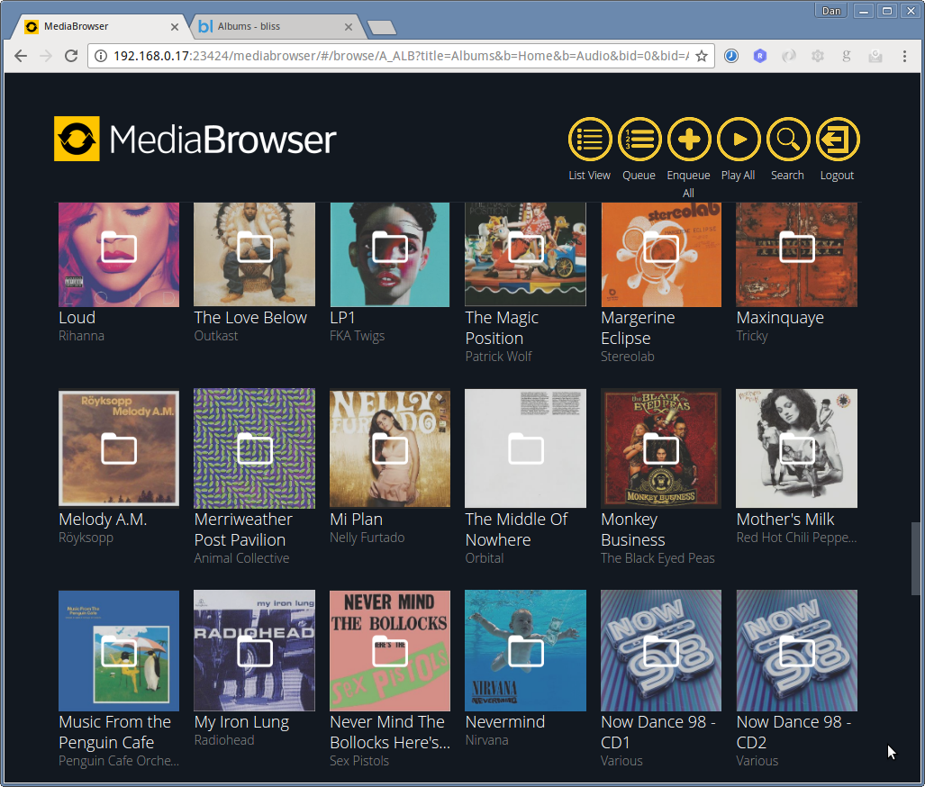Open The Middle Of Nowhere cover
Image resolution: width=925 pixels, height=787 pixels.
click(526, 448)
